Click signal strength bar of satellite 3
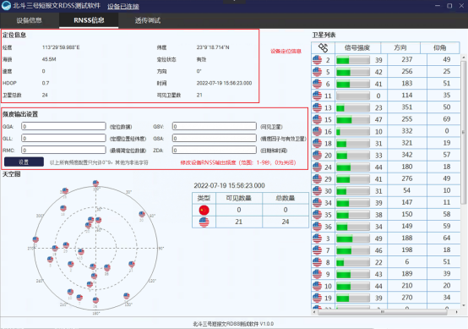 (353, 239)
